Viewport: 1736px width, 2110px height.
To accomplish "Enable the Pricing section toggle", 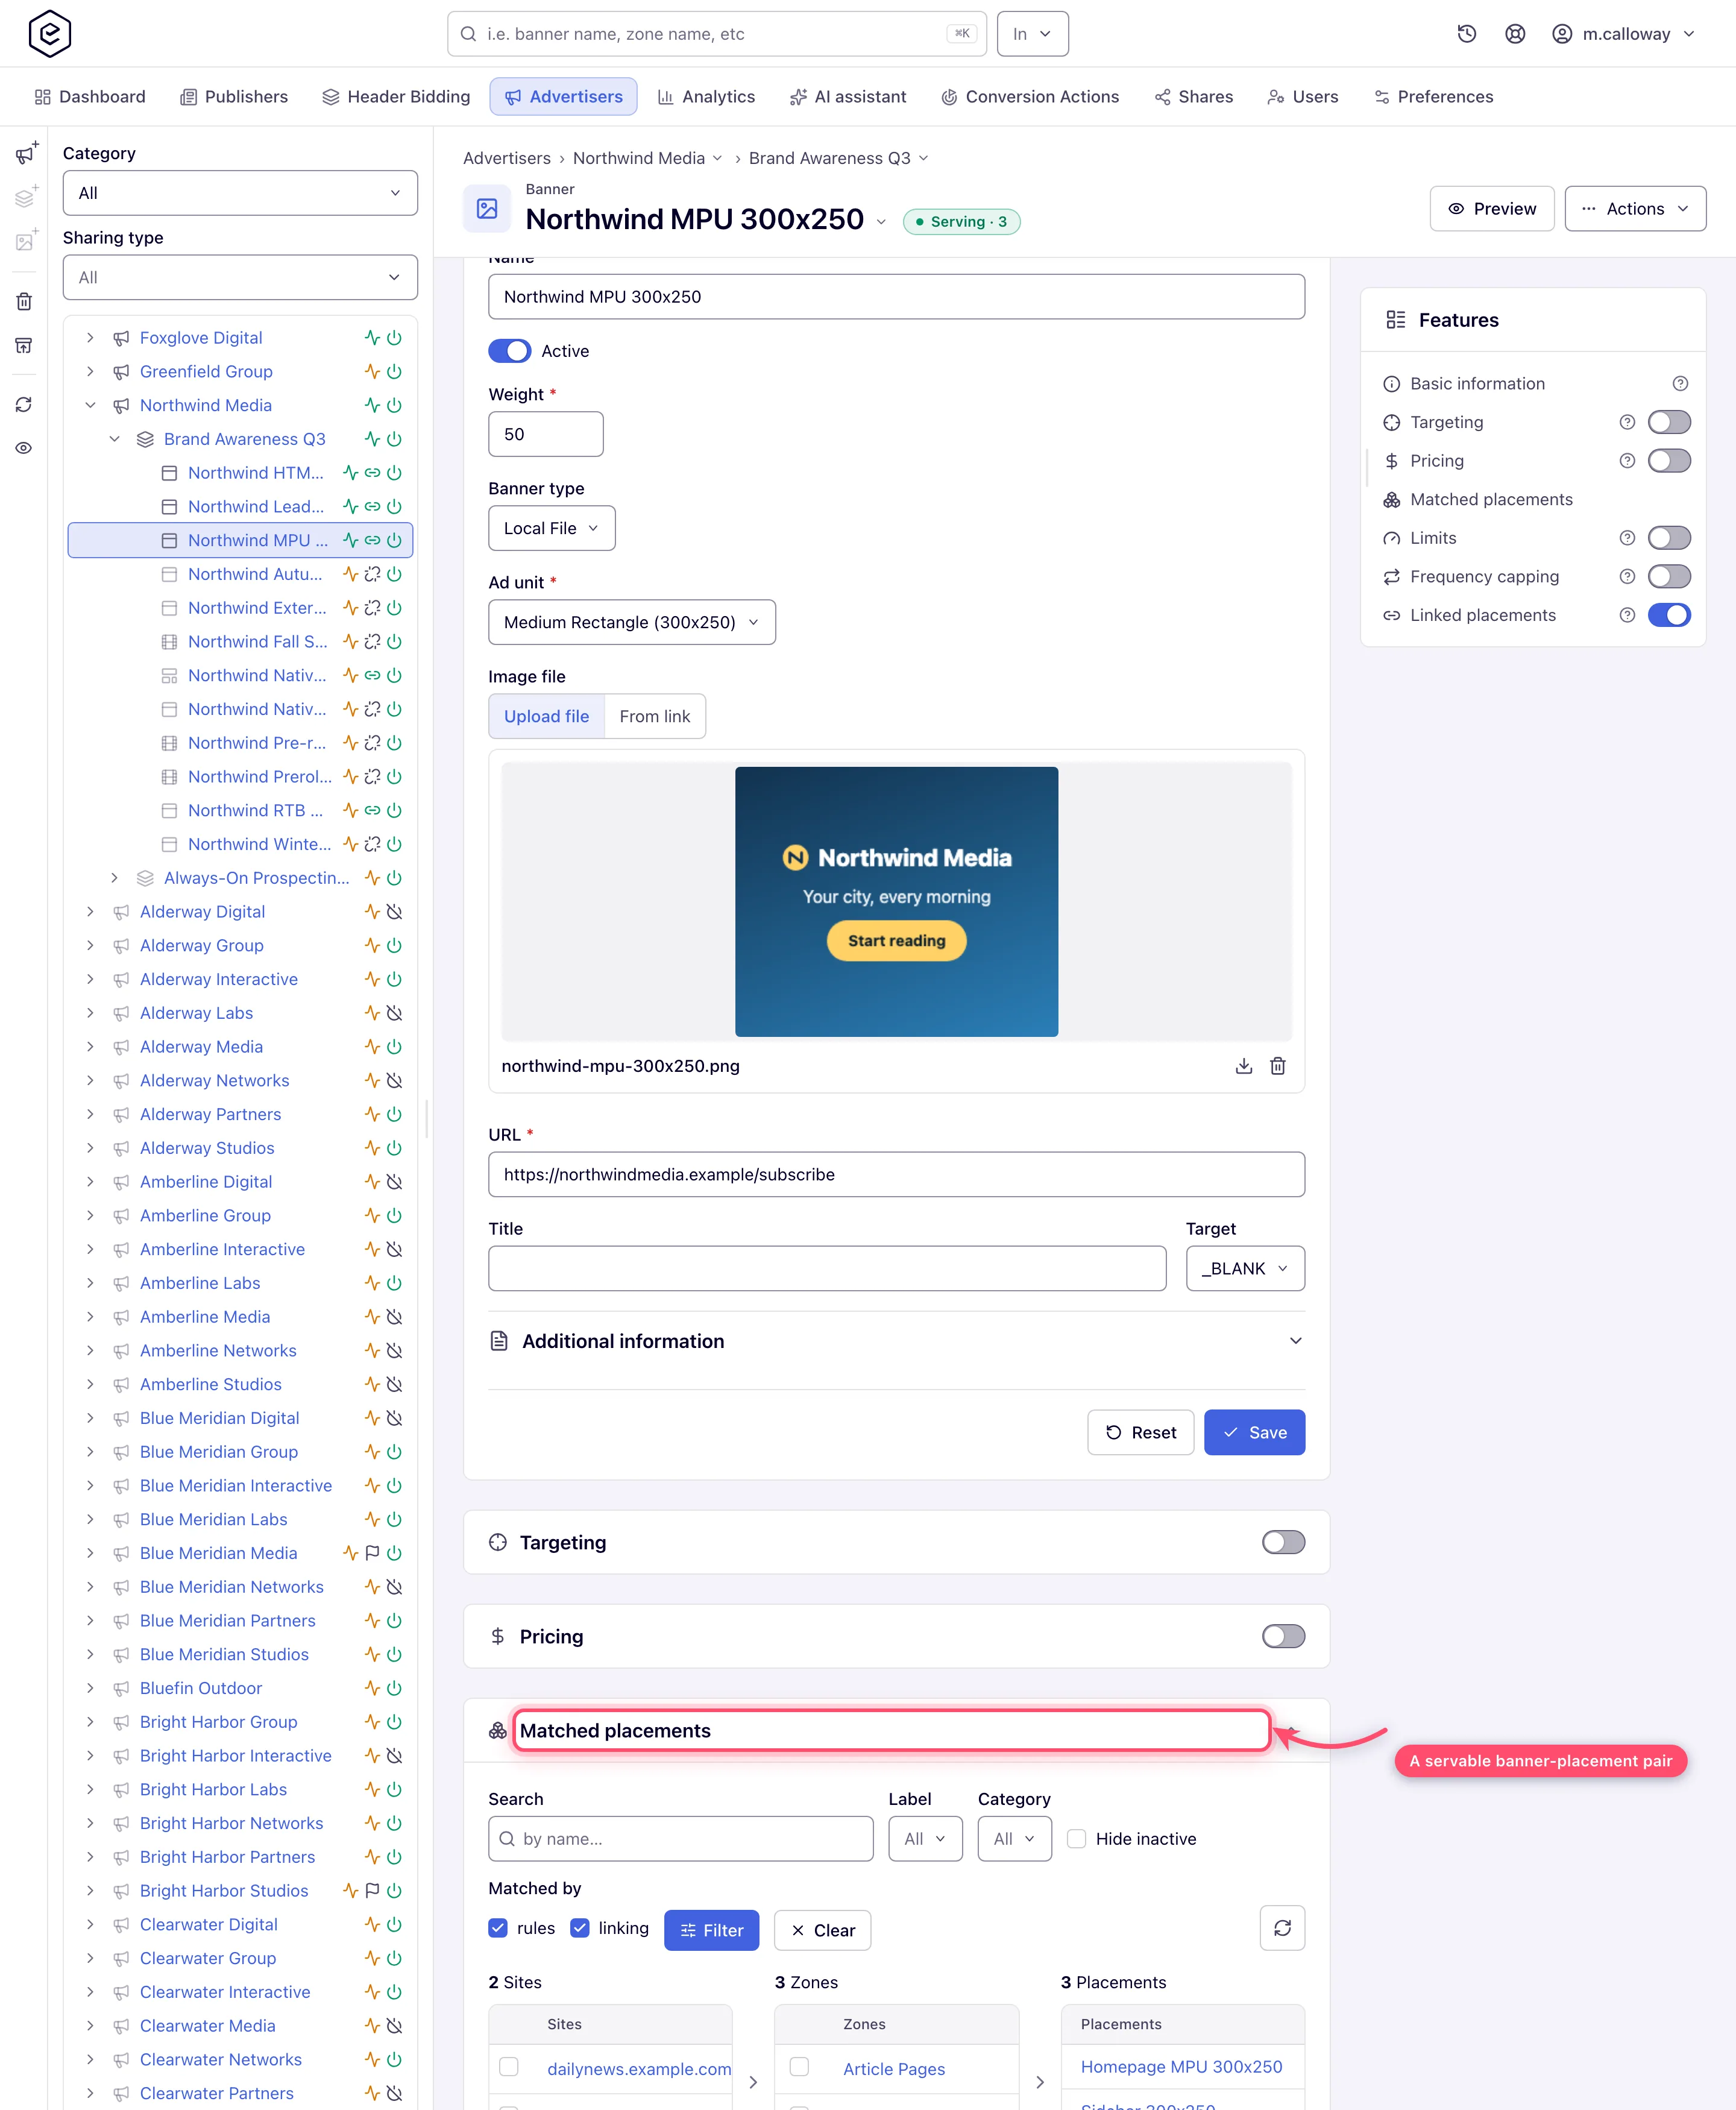I will click(x=1283, y=1636).
